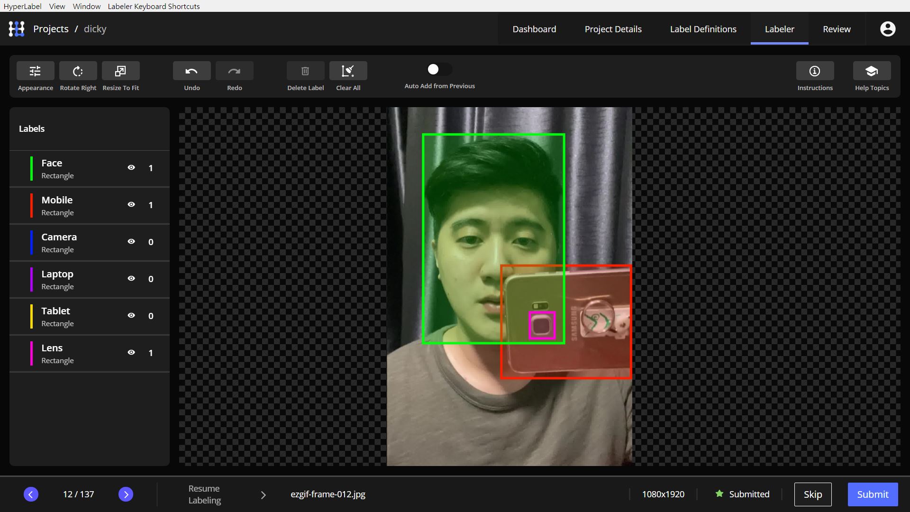Image resolution: width=910 pixels, height=512 pixels.
Task: Switch to the Review tab
Action: [837, 29]
